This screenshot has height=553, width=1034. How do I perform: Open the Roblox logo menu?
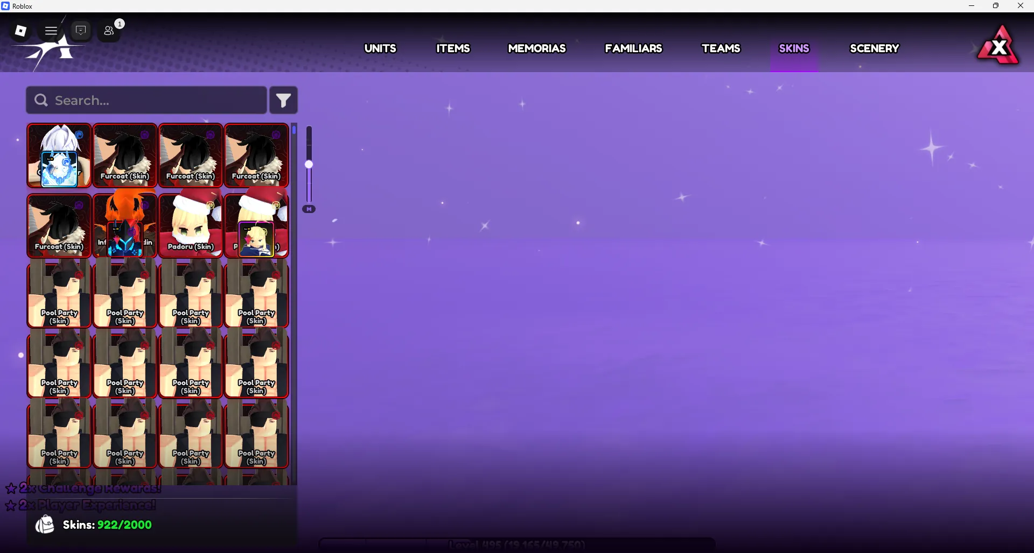20,31
